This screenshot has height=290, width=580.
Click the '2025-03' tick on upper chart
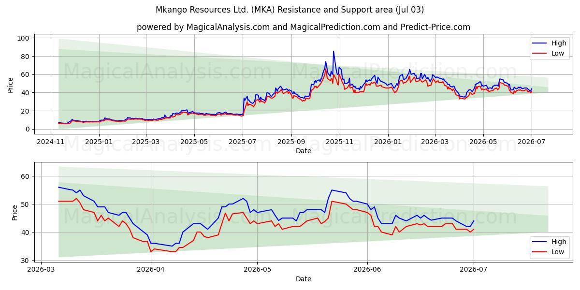[x=146, y=141]
